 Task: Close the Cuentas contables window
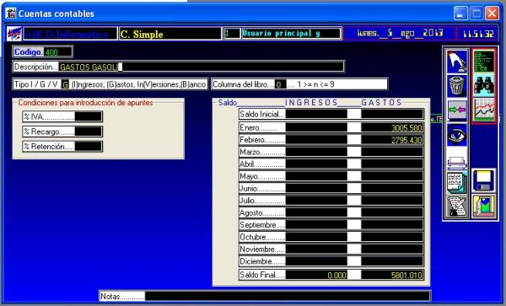pyautogui.click(x=492, y=13)
